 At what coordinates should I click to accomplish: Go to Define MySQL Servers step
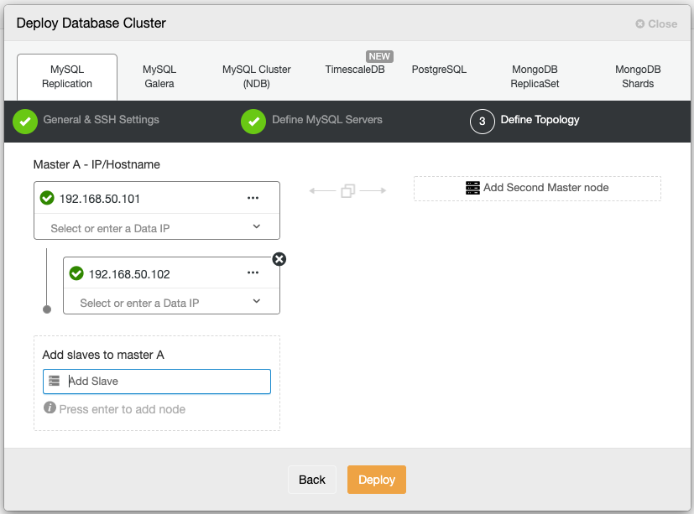click(327, 120)
